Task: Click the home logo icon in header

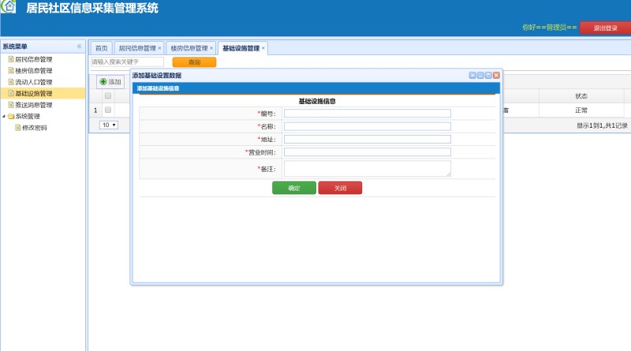Action: click(8, 9)
